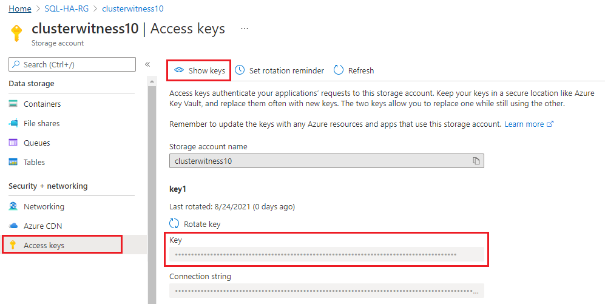Click the Queues sidebar icon

tap(13, 143)
